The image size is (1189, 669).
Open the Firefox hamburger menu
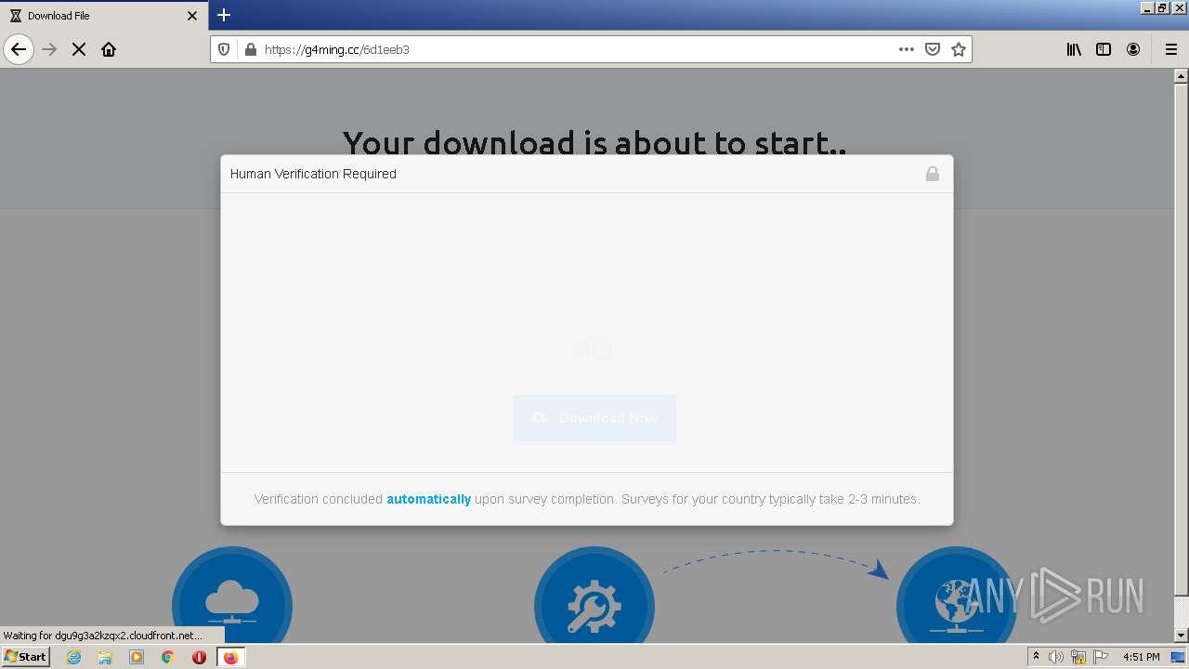(1170, 49)
